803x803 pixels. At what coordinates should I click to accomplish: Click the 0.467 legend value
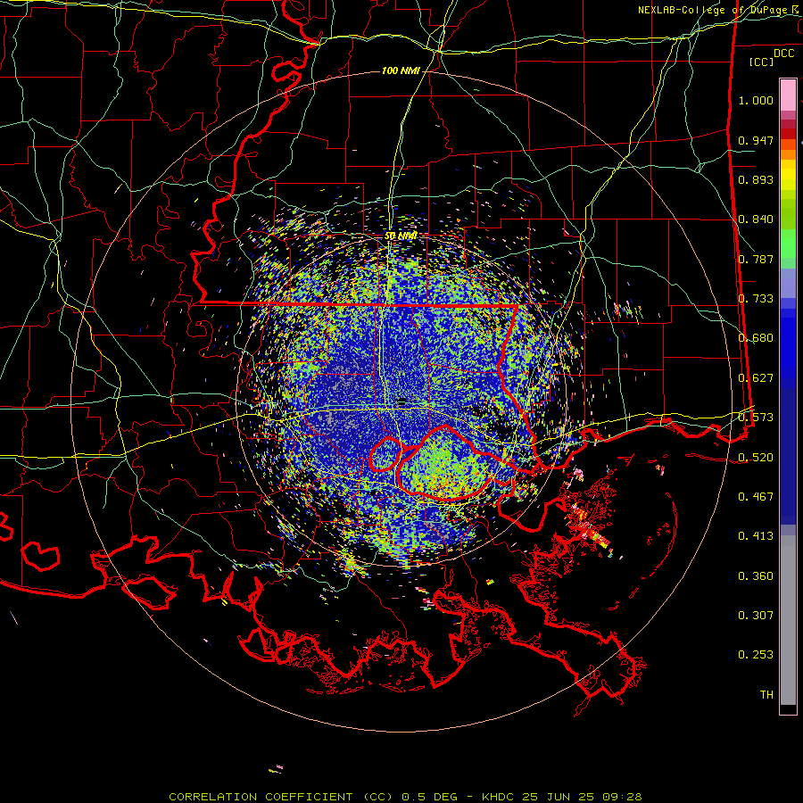pyautogui.click(x=756, y=497)
